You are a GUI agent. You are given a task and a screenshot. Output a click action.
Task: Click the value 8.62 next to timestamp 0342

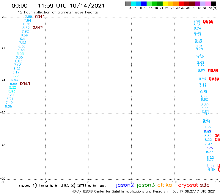pyautogui.click(x=26, y=28)
